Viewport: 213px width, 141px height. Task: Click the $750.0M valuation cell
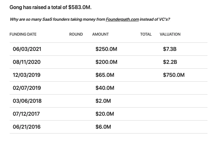(174, 75)
